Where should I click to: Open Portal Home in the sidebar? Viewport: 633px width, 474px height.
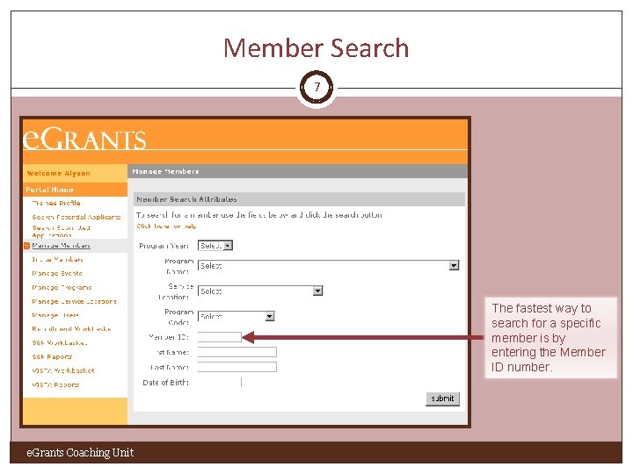click(x=49, y=190)
